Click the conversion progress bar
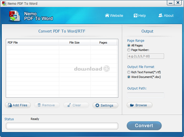The height and width of the screenshot is (137, 184). point(62,126)
